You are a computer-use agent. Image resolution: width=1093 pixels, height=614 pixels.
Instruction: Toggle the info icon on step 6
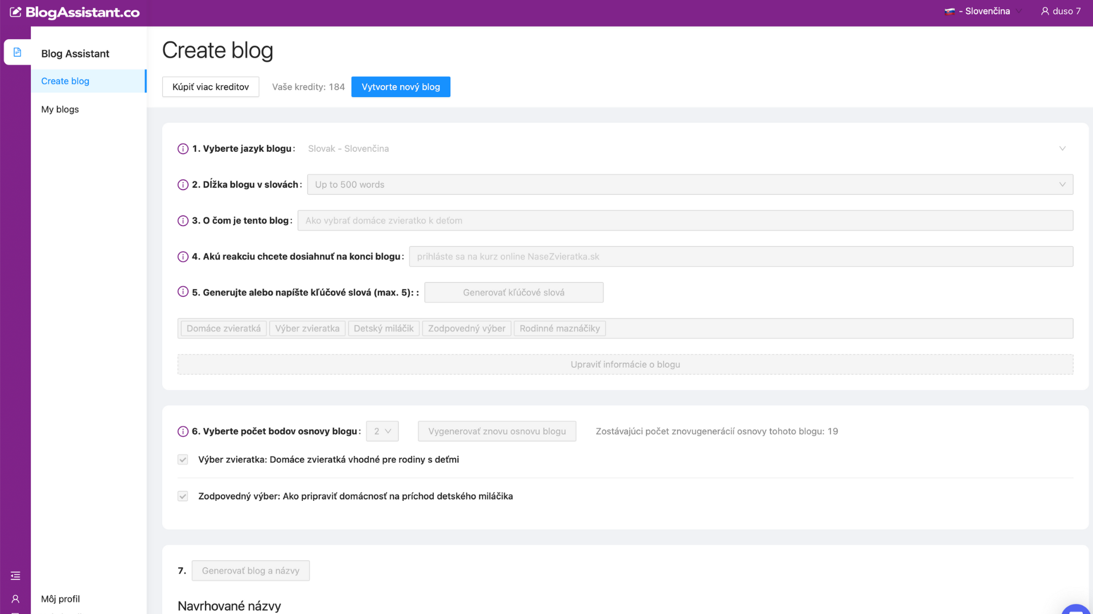(x=182, y=431)
